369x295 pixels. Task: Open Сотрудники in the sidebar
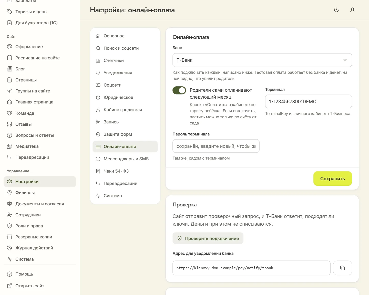pos(40,215)
